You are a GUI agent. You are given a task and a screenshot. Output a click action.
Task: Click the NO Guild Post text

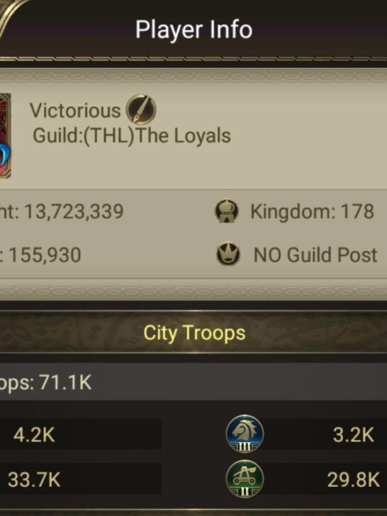pyautogui.click(x=315, y=254)
